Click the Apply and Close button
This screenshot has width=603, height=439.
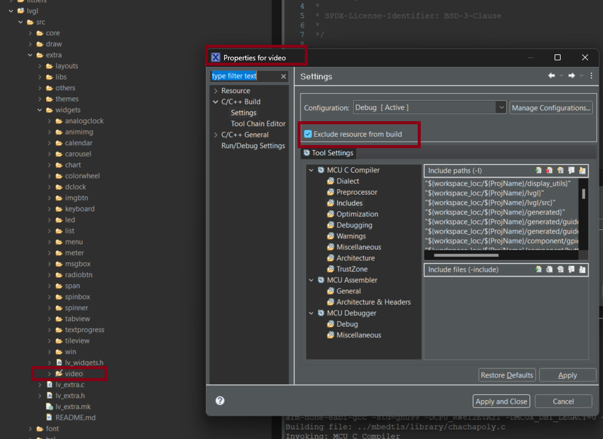[x=501, y=401]
